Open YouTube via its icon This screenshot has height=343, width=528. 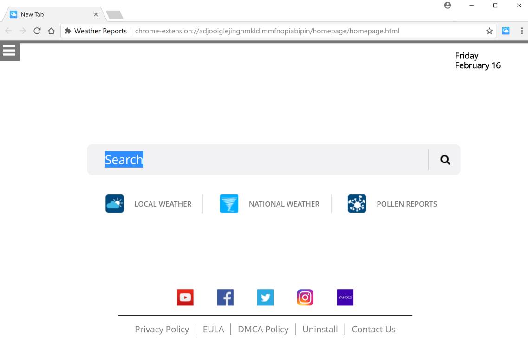click(x=185, y=297)
